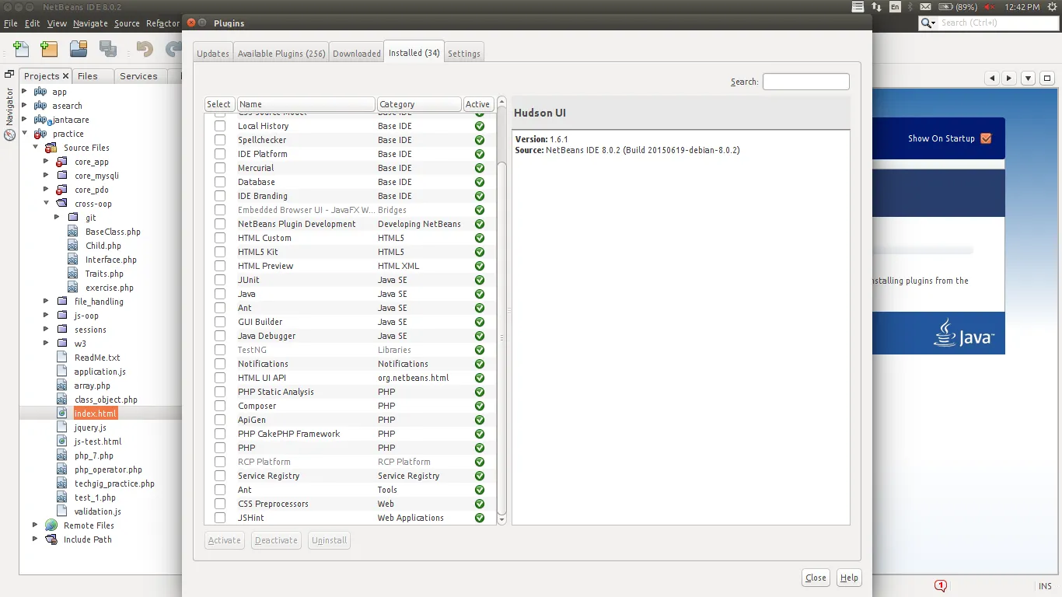Expand the file_handling folder
This screenshot has height=597, width=1062.
[x=46, y=302]
